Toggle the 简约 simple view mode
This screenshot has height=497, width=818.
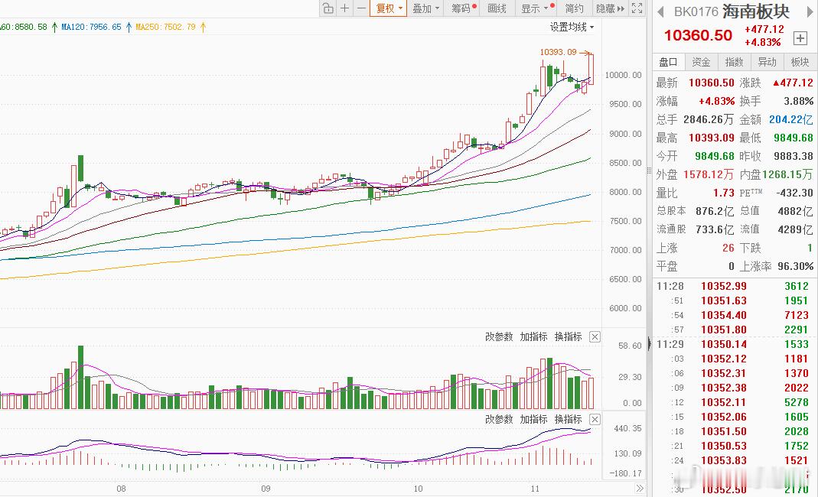(574, 8)
